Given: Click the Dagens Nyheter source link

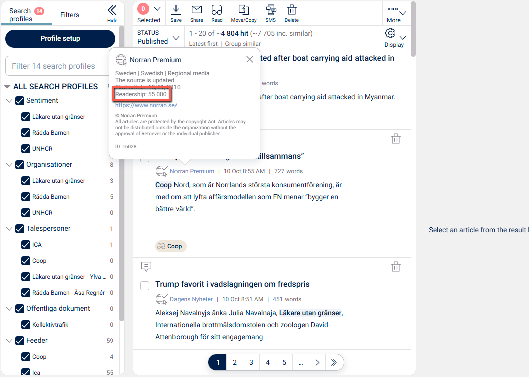Looking at the screenshot, I should (x=191, y=299).
